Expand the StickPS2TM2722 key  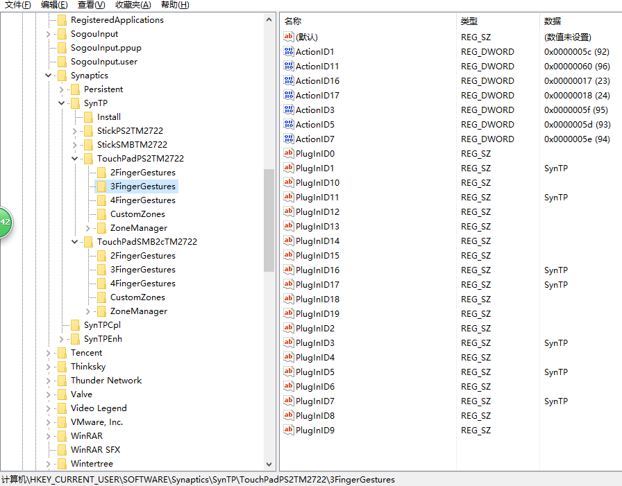pos(74,131)
